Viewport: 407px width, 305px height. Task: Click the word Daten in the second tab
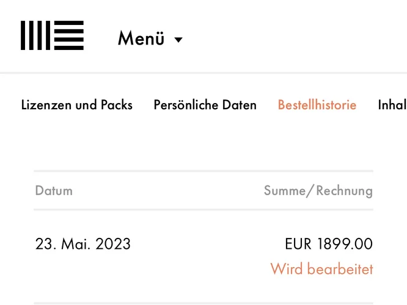239,105
